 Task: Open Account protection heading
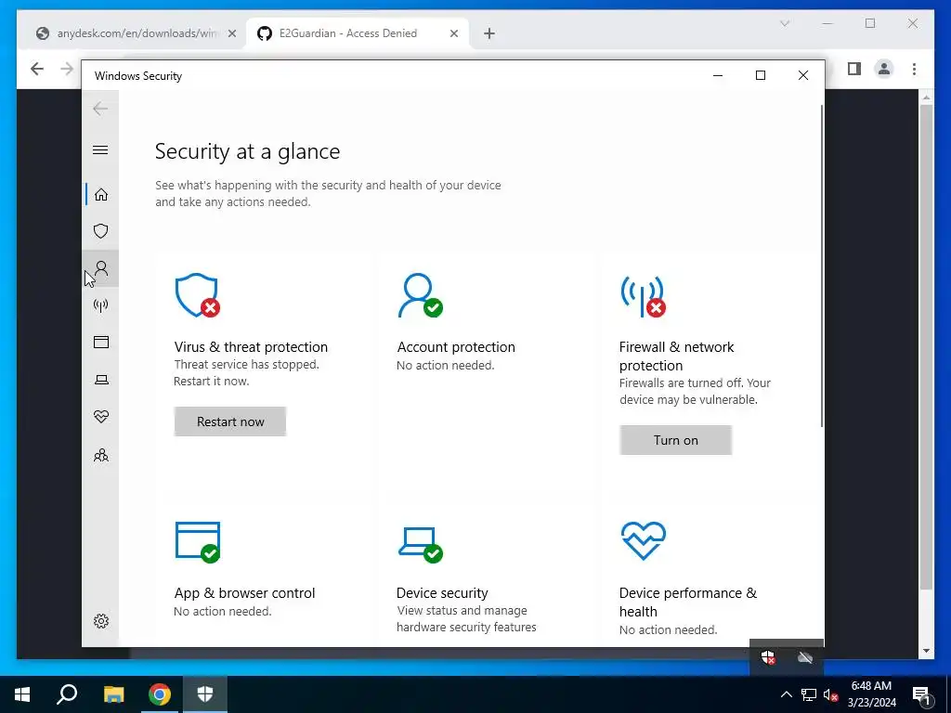456,347
